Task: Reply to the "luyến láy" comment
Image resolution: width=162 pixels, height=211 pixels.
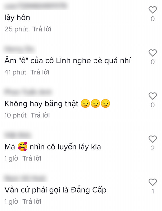Action: 32,158
